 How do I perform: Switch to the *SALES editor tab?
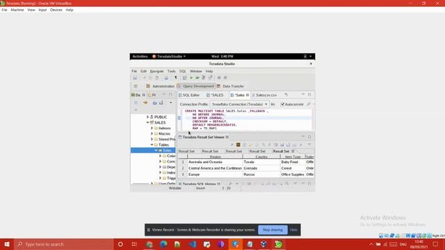[x=215, y=95]
